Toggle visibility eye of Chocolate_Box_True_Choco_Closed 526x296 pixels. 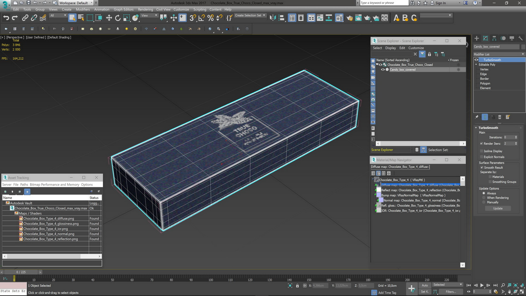(381, 65)
